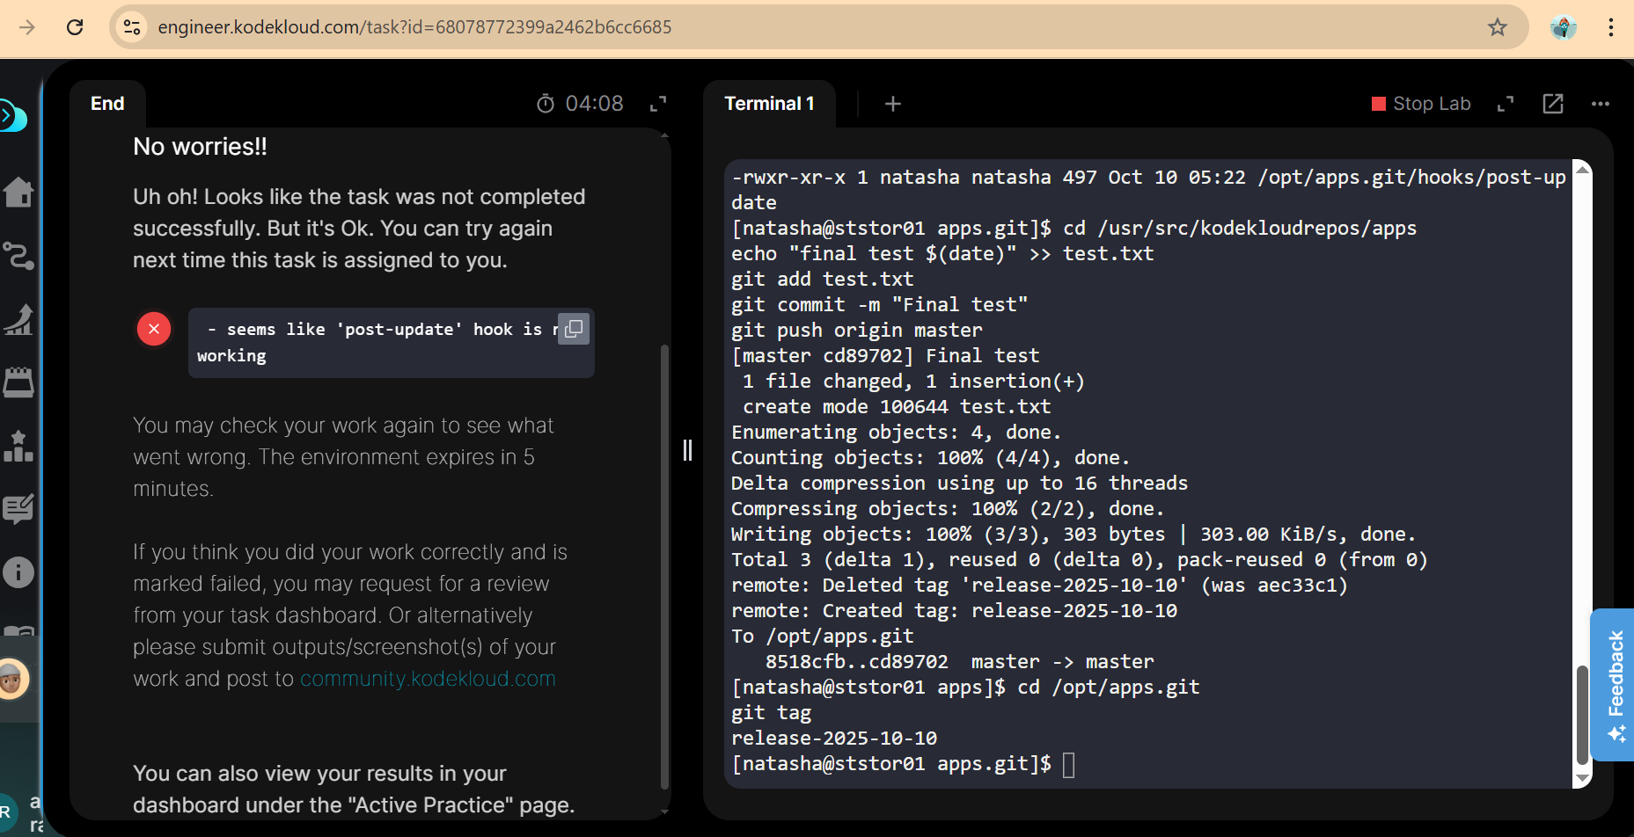1634x837 pixels.
Task: Click the browser address bar URL
Action: pyautogui.click(x=414, y=27)
